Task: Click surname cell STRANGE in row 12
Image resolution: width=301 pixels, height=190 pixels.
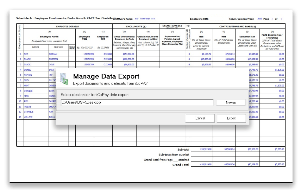Action: click(35, 112)
